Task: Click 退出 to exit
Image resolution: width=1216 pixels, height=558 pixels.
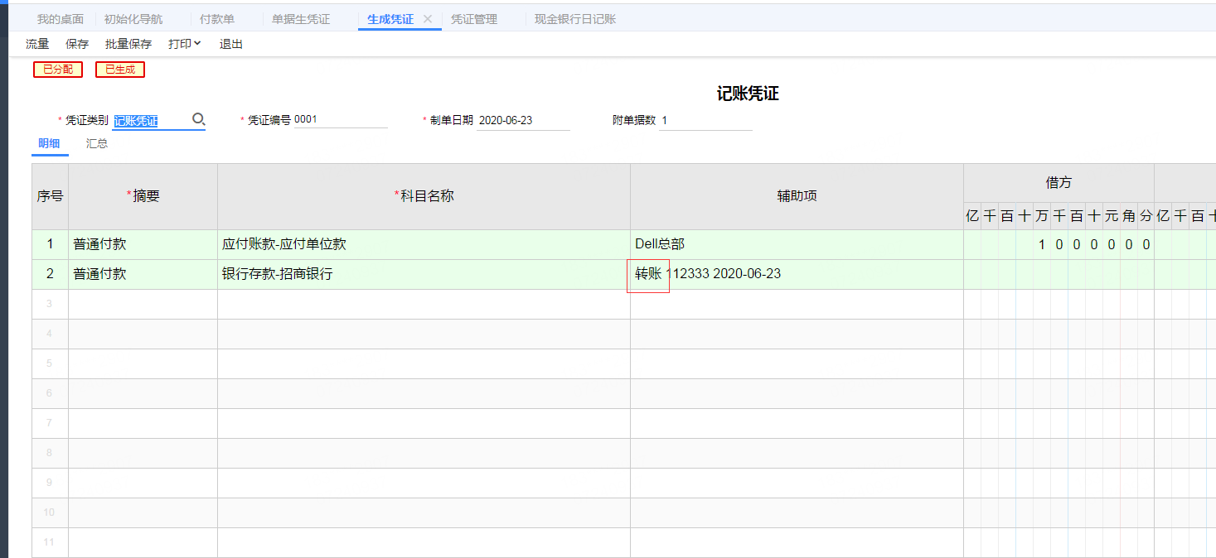Action: pos(231,44)
